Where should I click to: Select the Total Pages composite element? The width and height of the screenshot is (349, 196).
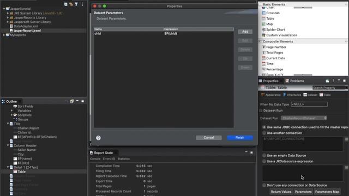275,53
